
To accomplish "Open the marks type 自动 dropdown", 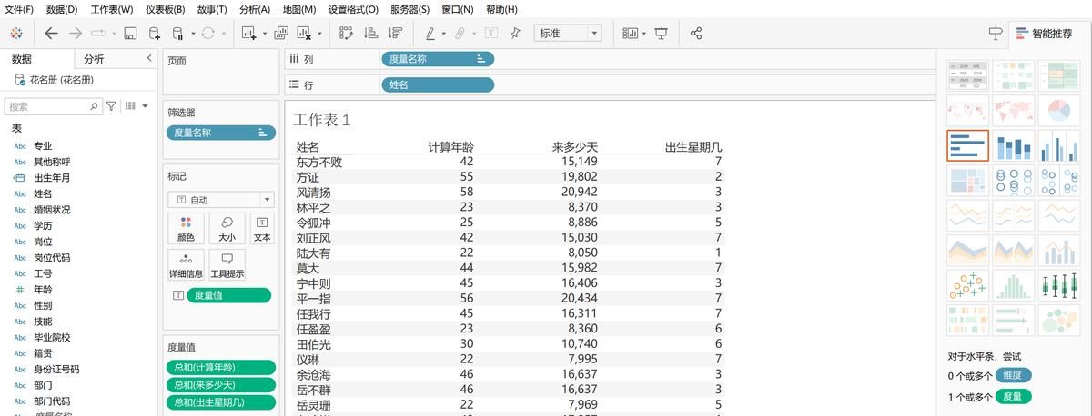I will pyautogui.click(x=221, y=199).
